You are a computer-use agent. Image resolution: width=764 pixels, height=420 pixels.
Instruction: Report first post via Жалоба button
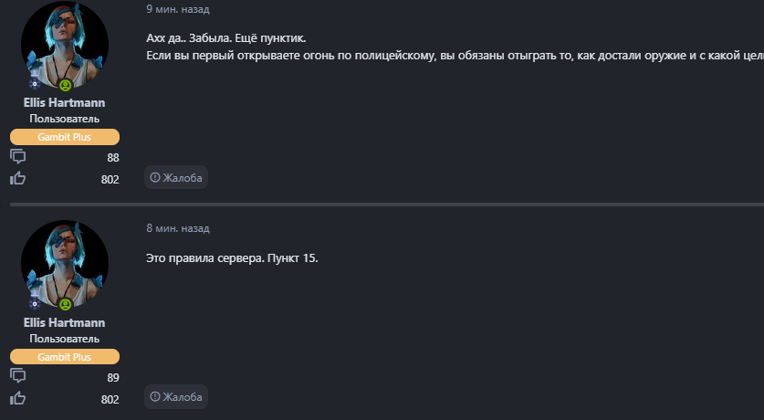pyautogui.click(x=176, y=177)
